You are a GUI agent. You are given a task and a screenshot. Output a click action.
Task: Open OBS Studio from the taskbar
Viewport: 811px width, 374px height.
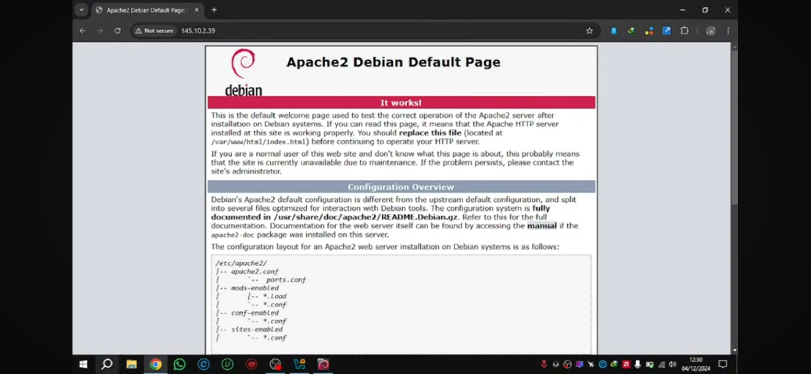pyautogui.click(x=275, y=364)
